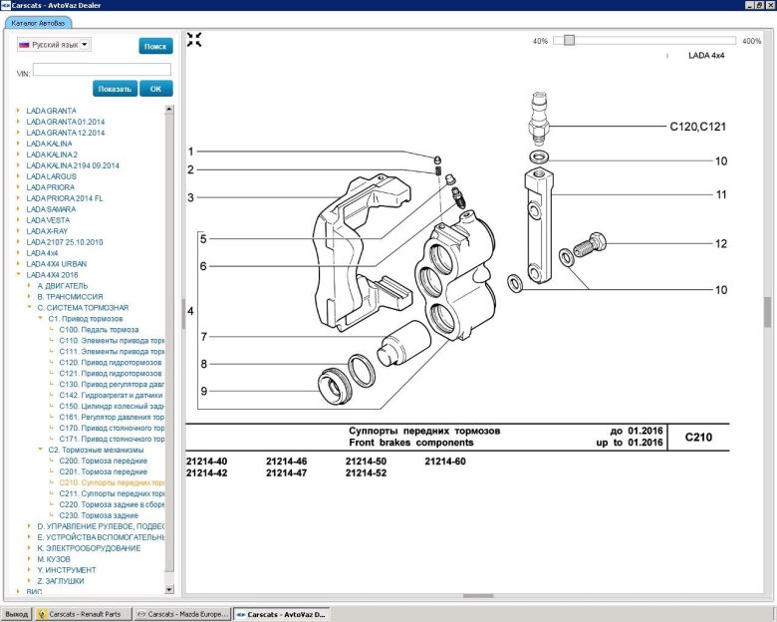
Task: Switch to Carscats - Renault Parts in the taskbar
Action: 83,614
